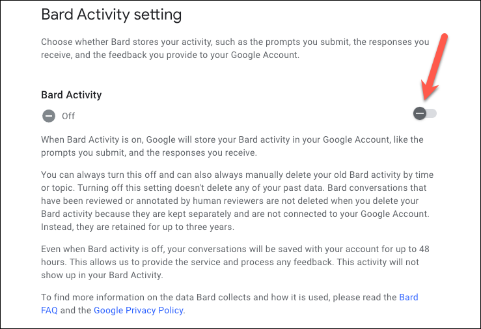This screenshot has width=481, height=329.
Task: Select the "Off" status label
Action: click(x=68, y=116)
